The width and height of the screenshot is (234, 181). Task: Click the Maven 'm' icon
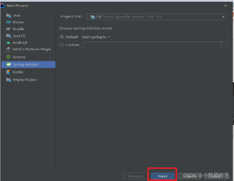coord(8,22)
